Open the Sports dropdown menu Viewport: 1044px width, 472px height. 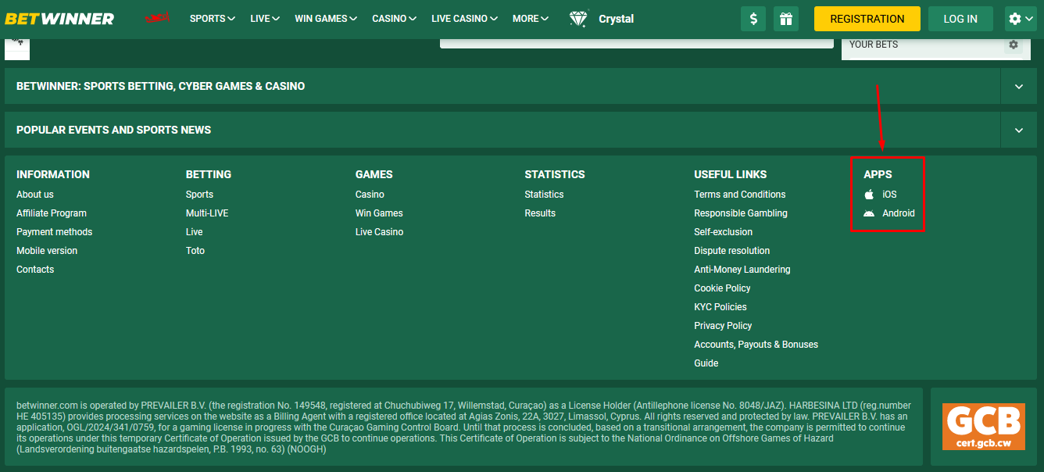pyautogui.click(x=213, y=19)
